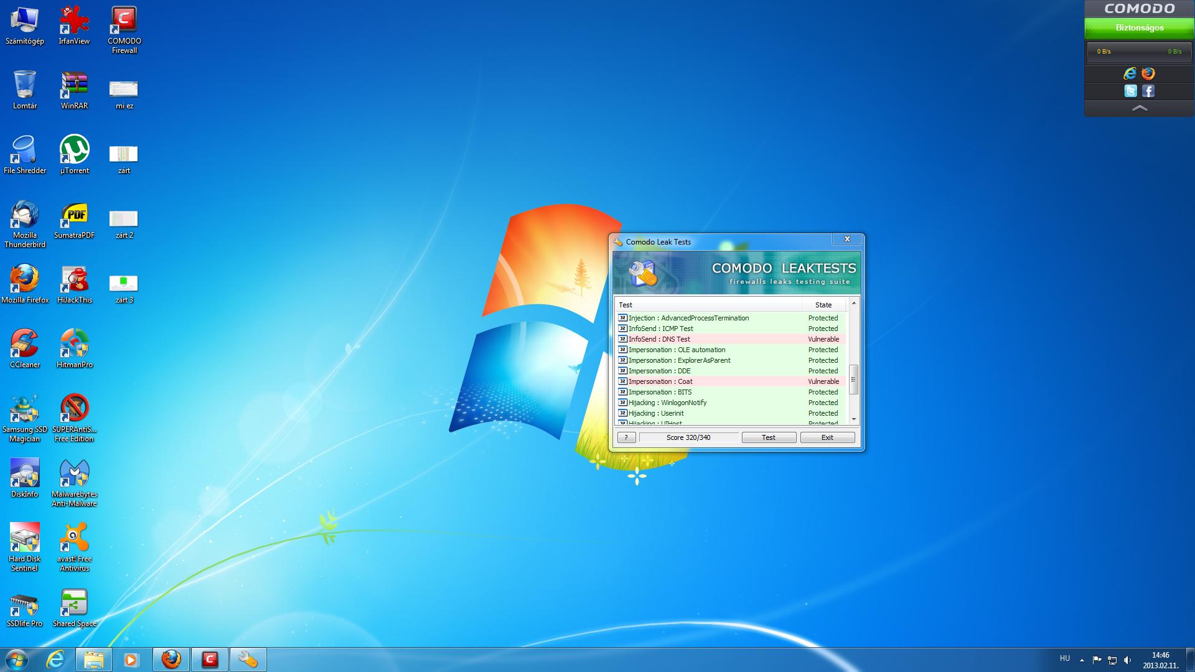
Task: Select the 'zárt 3' image file
Action: (124, 288)
